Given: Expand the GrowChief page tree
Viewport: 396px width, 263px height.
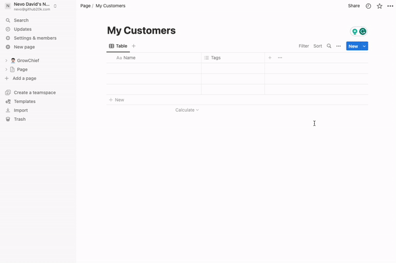Looking at the screenshot, I should pos(7,60).
